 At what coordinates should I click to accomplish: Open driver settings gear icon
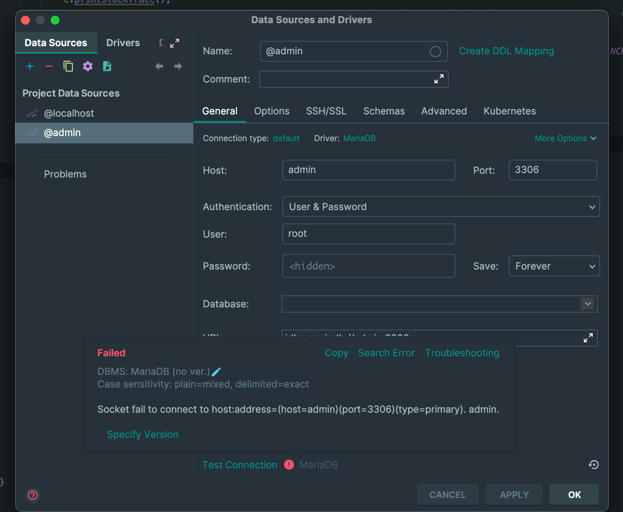[x=88, y=66]
